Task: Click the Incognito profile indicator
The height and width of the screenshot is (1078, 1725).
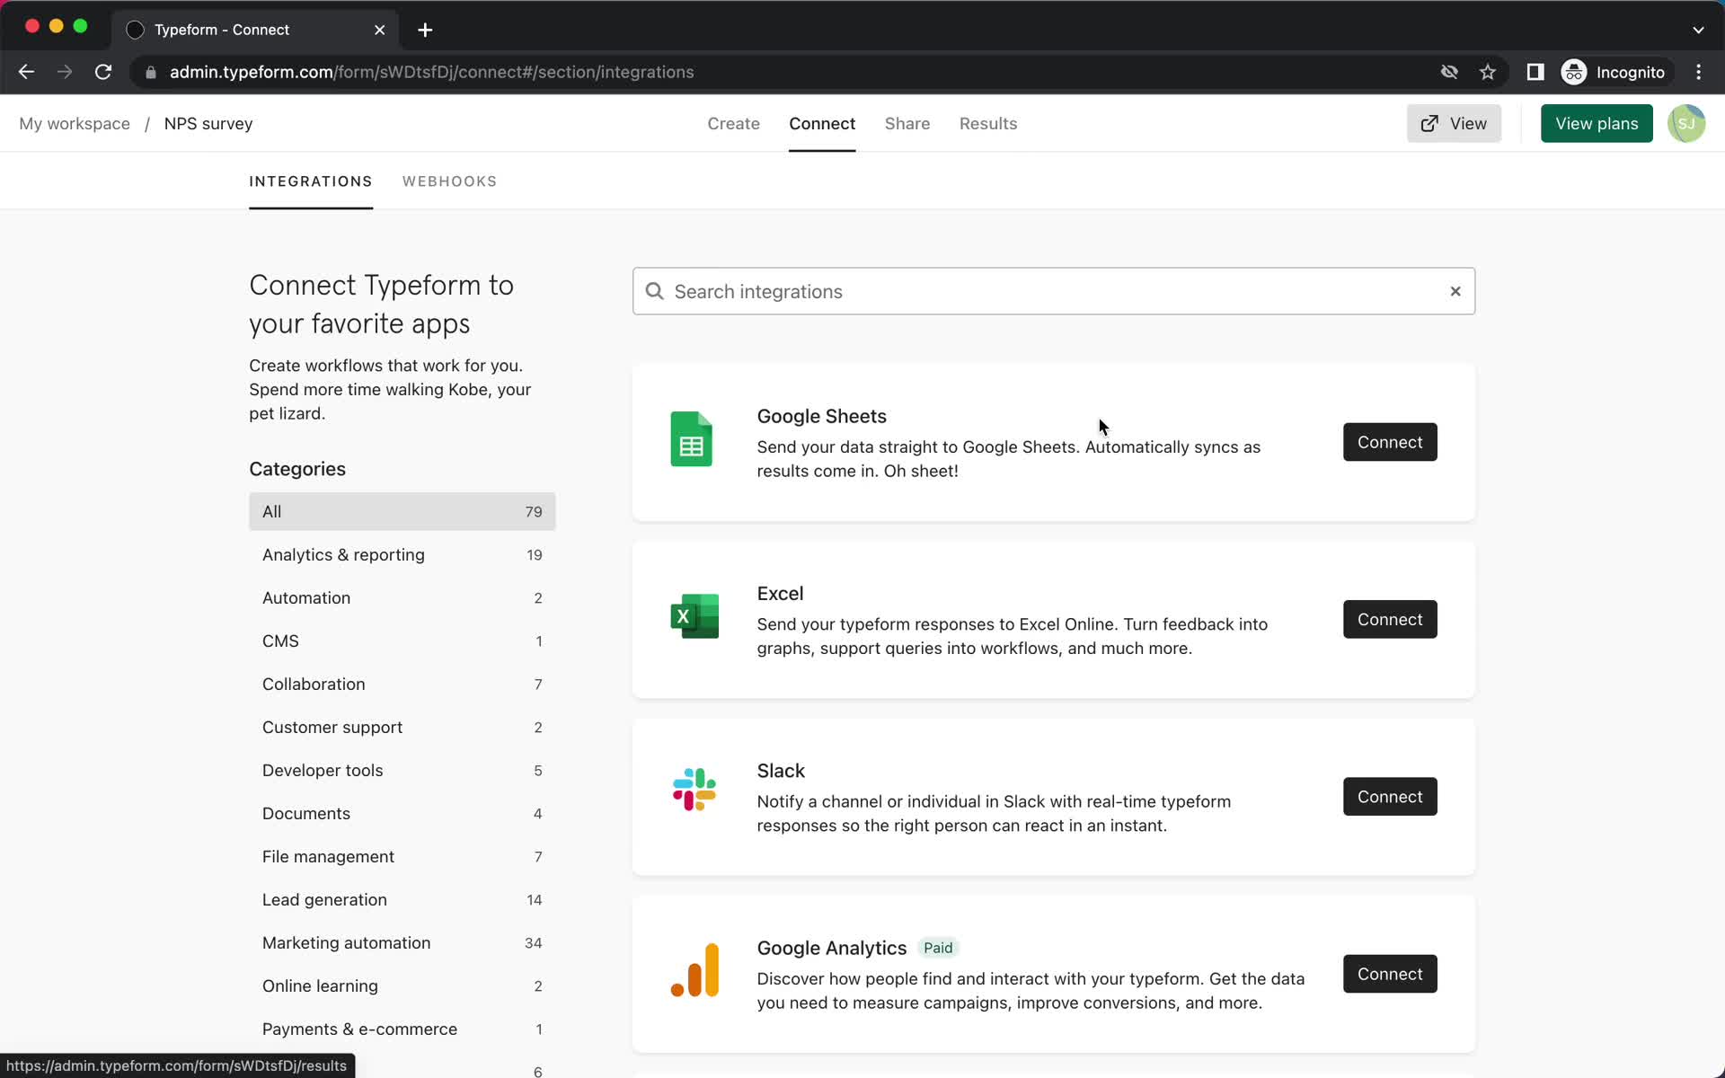Action: pyautogui.click(x=1614, y=72)
